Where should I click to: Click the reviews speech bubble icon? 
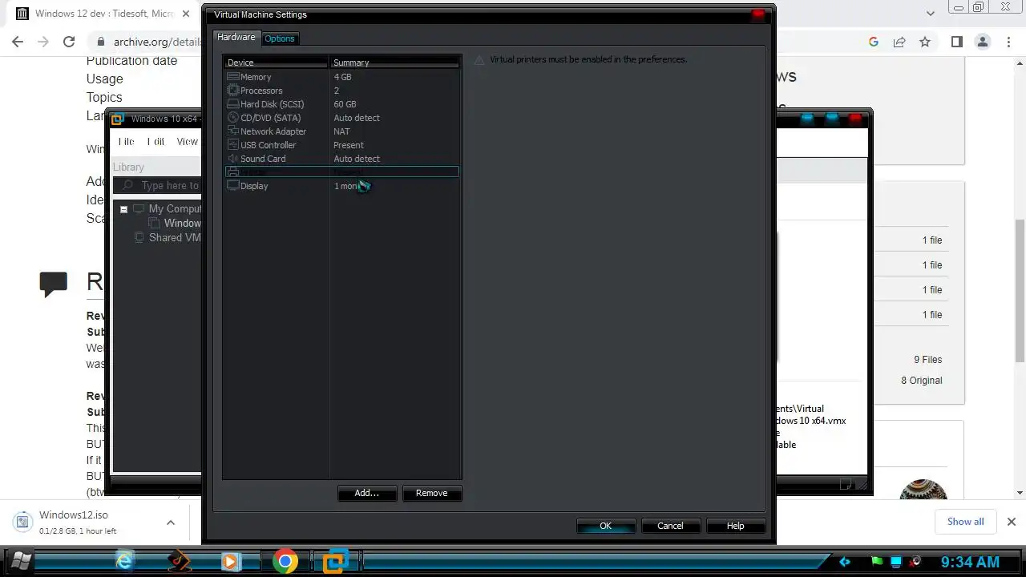[54, 284]
